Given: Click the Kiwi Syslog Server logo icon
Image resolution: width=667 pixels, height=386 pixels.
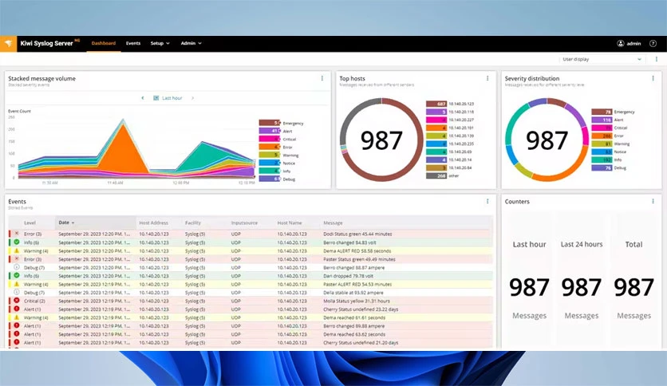Looking at the screenshot, I should point(8,43).
